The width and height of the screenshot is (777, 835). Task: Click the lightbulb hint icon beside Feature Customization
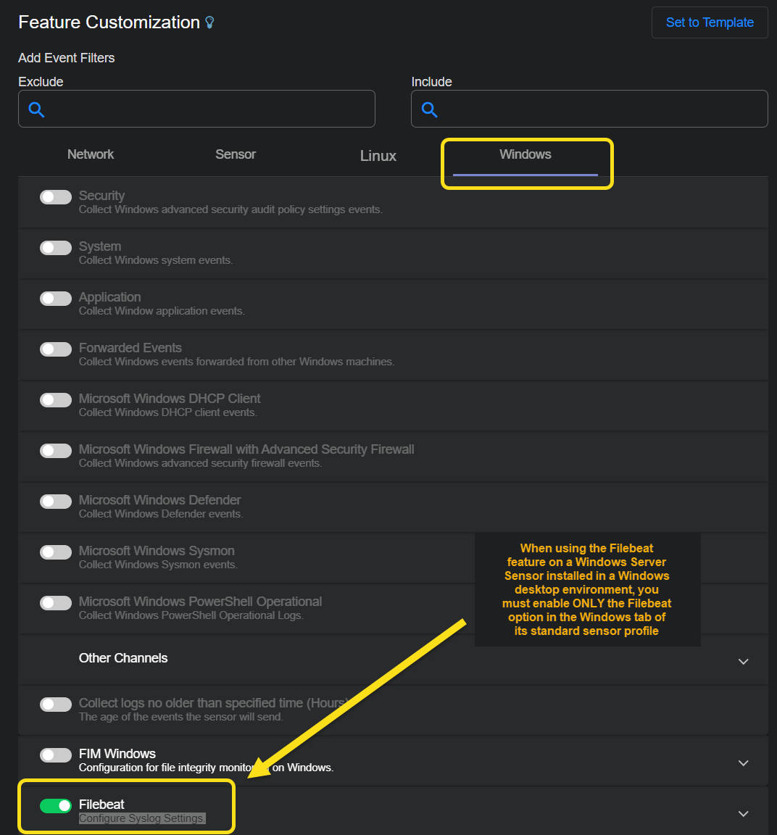(x=210, y=22)
